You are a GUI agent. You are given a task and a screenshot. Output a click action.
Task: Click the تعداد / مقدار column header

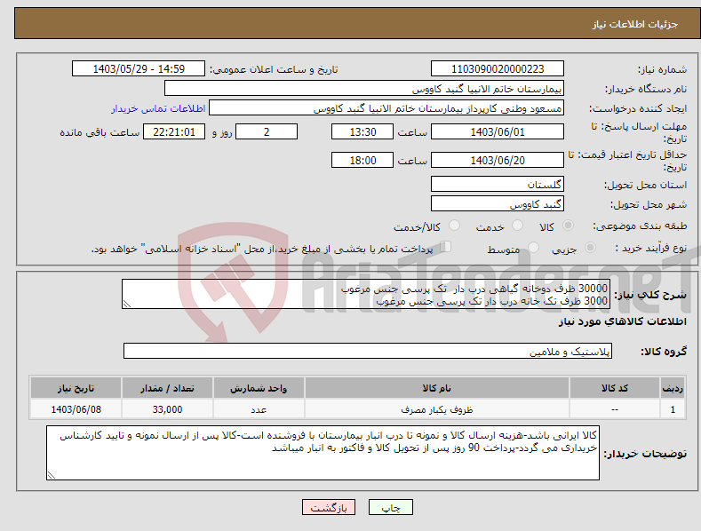[x=167, y=388]
